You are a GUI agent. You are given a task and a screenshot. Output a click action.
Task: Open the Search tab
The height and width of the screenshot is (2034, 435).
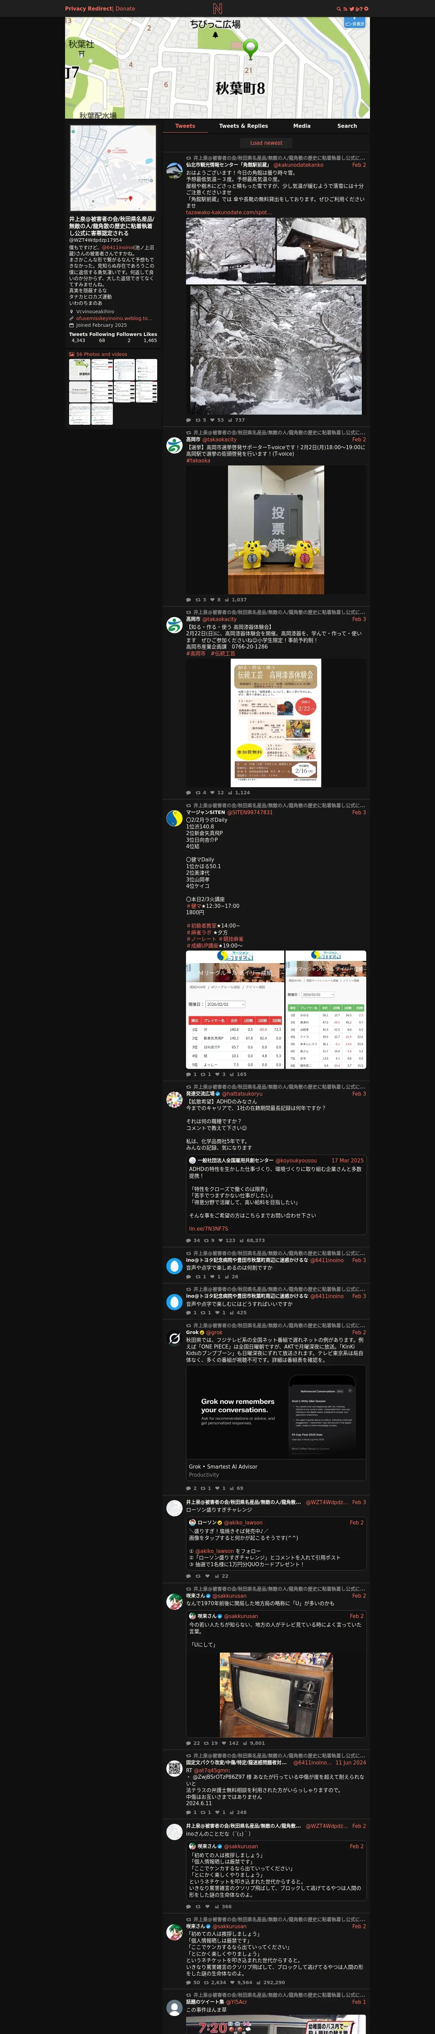tap(347, 126)
